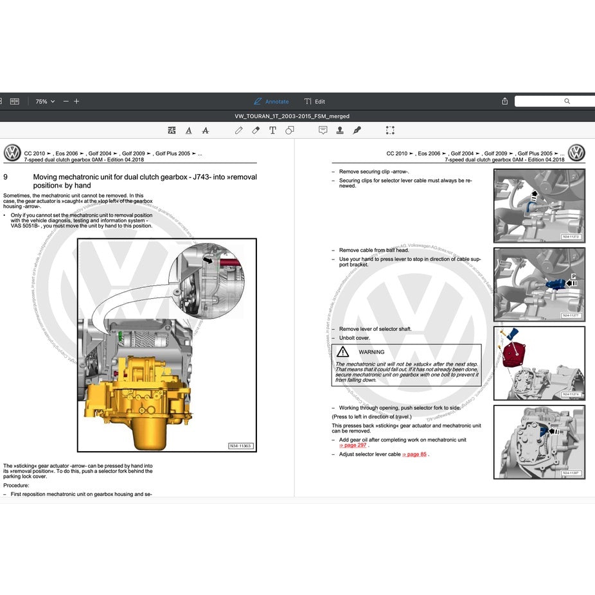Image resolution: width=595 pixels, height=595 pixels.
Task: Zoom in with the plus button
Action: (x=76, y=102)
